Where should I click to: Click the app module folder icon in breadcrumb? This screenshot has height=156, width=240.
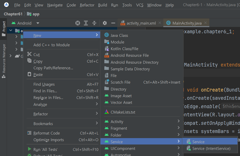coord(29,14)
